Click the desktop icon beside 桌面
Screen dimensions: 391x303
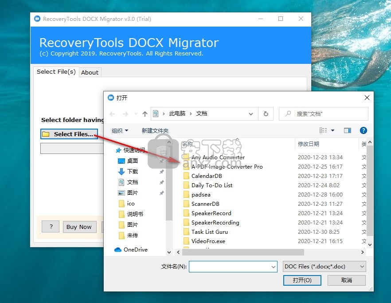(121, 161)
